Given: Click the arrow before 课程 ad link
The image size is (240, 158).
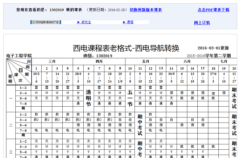Looking at the screenshot, I should 124,22.
